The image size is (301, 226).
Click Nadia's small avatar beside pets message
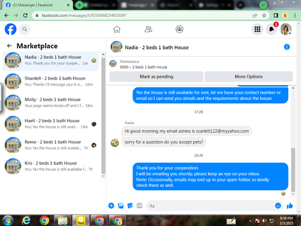(115, 143)
